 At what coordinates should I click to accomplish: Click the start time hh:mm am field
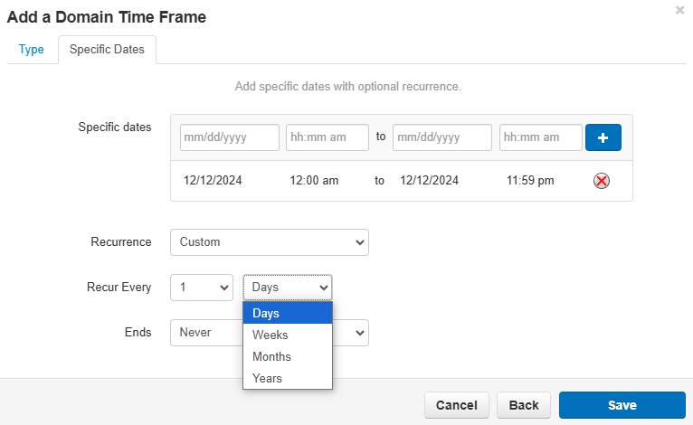(x=328, y=137)
